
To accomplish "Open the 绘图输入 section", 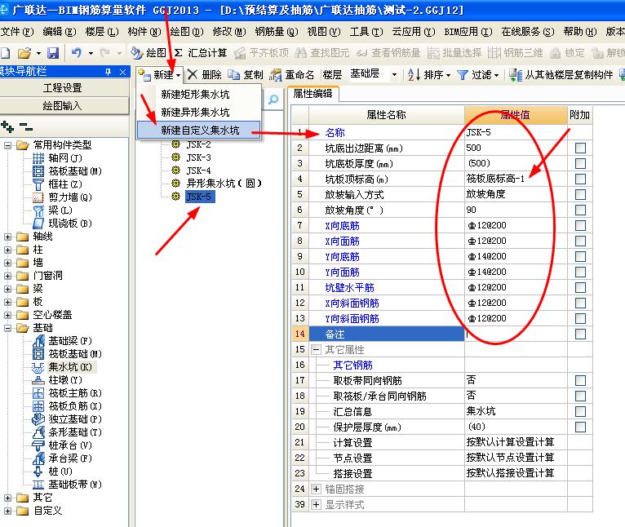I will click(63, 105).
